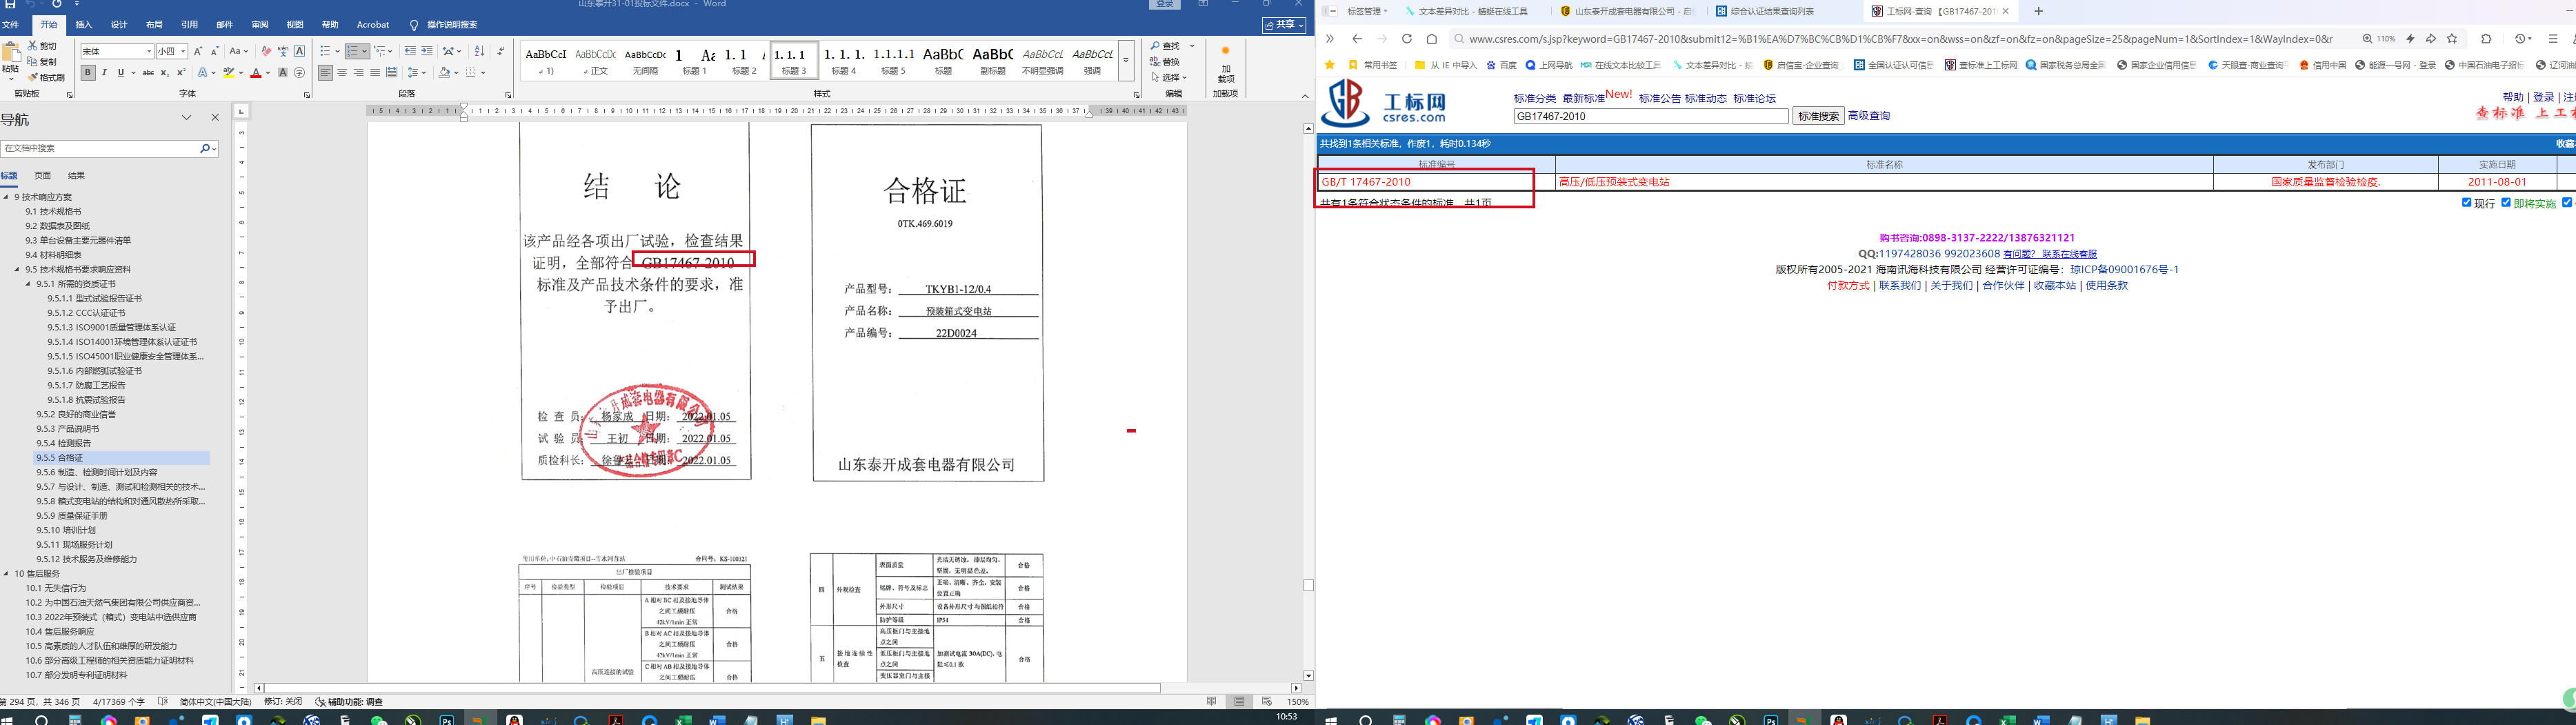Open the phonetic guide (wén) tool
Screen dimensions: 2576x725
click(x=283, y=51)
